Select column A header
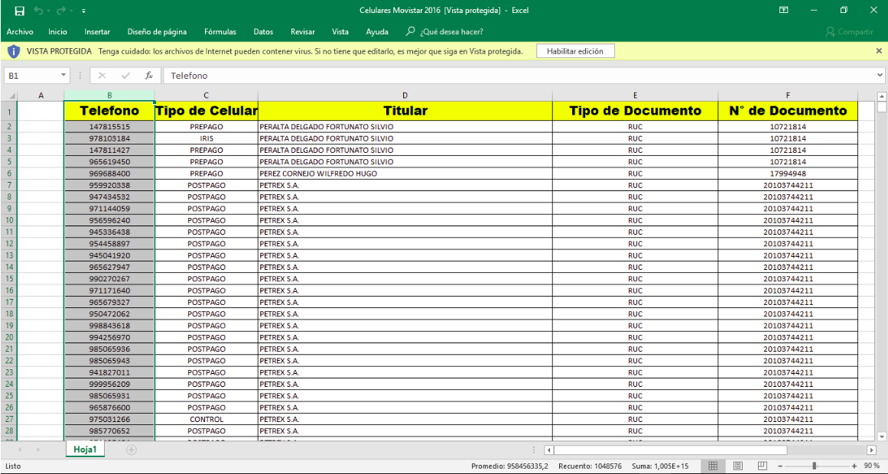The image size is (888, 474). pyautogui.click(x=41, y=96)
